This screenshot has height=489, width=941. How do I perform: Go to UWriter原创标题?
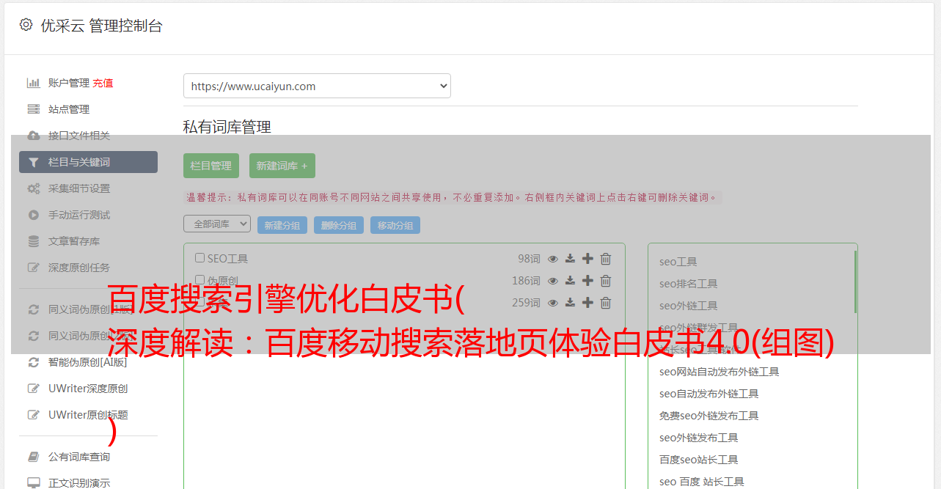pos(88,415)
